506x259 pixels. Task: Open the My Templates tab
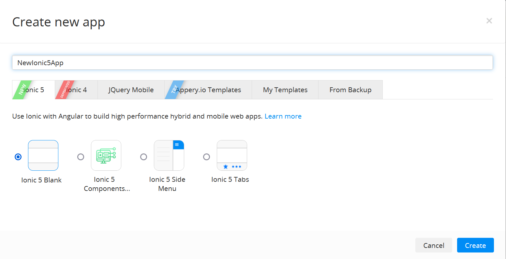(x=285, y=90)
